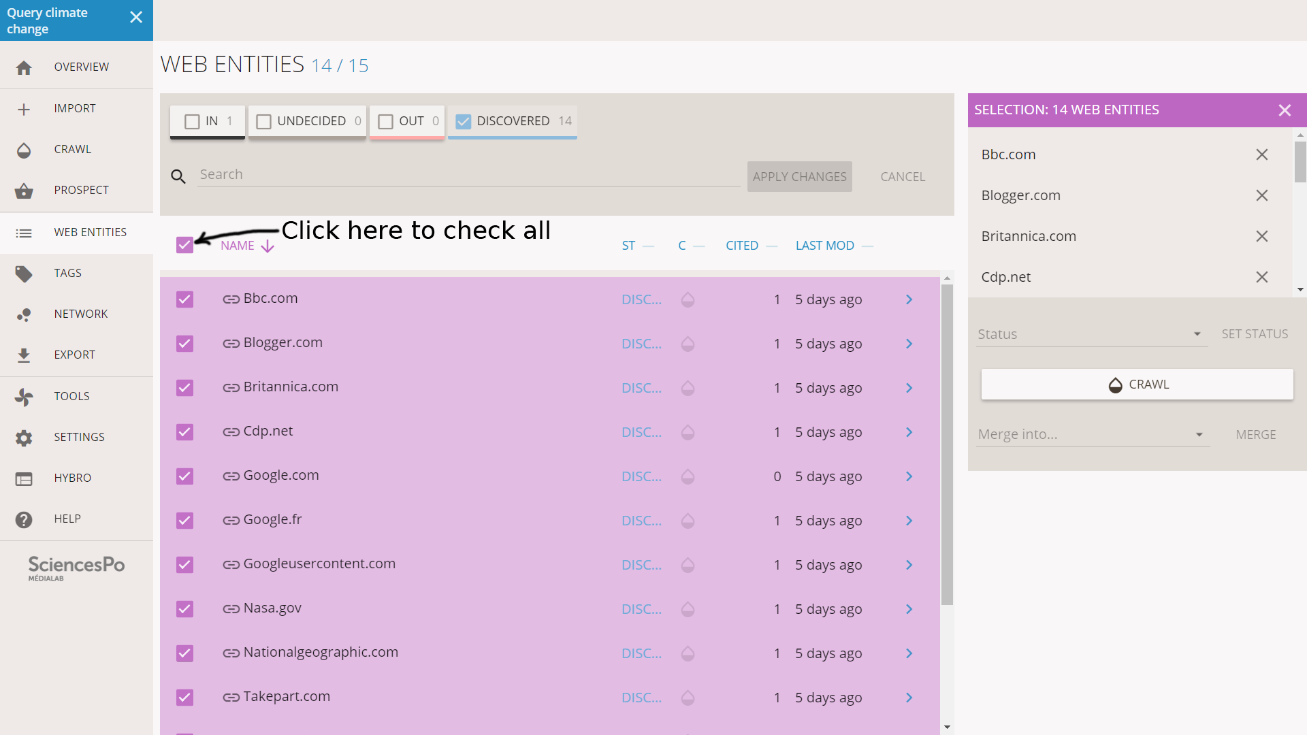Click the crawl droplet icon in Blogger.com row

688,344
